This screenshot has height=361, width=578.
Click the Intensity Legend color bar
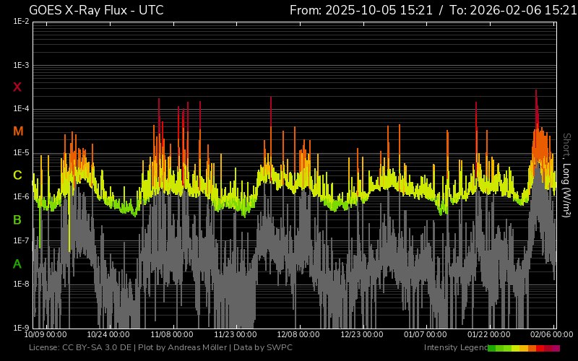523,348
